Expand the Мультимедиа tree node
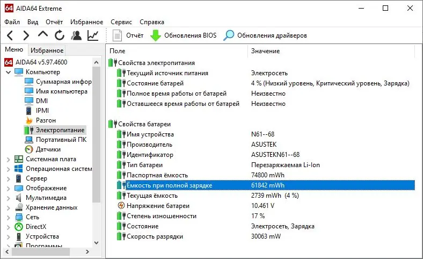This screenshot has height=259, width=423. 9,198
